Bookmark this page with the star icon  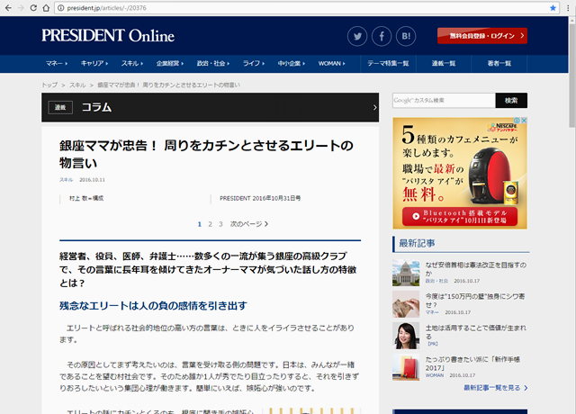pos(553,7)
